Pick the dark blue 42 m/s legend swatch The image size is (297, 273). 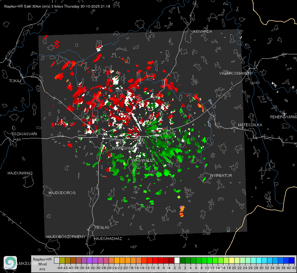[292, 260]
